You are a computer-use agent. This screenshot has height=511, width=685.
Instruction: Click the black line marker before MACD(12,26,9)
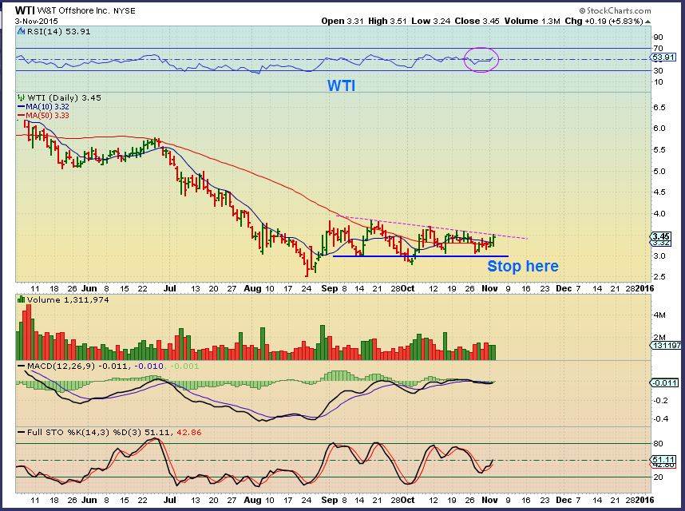click(x=21, y=366)
